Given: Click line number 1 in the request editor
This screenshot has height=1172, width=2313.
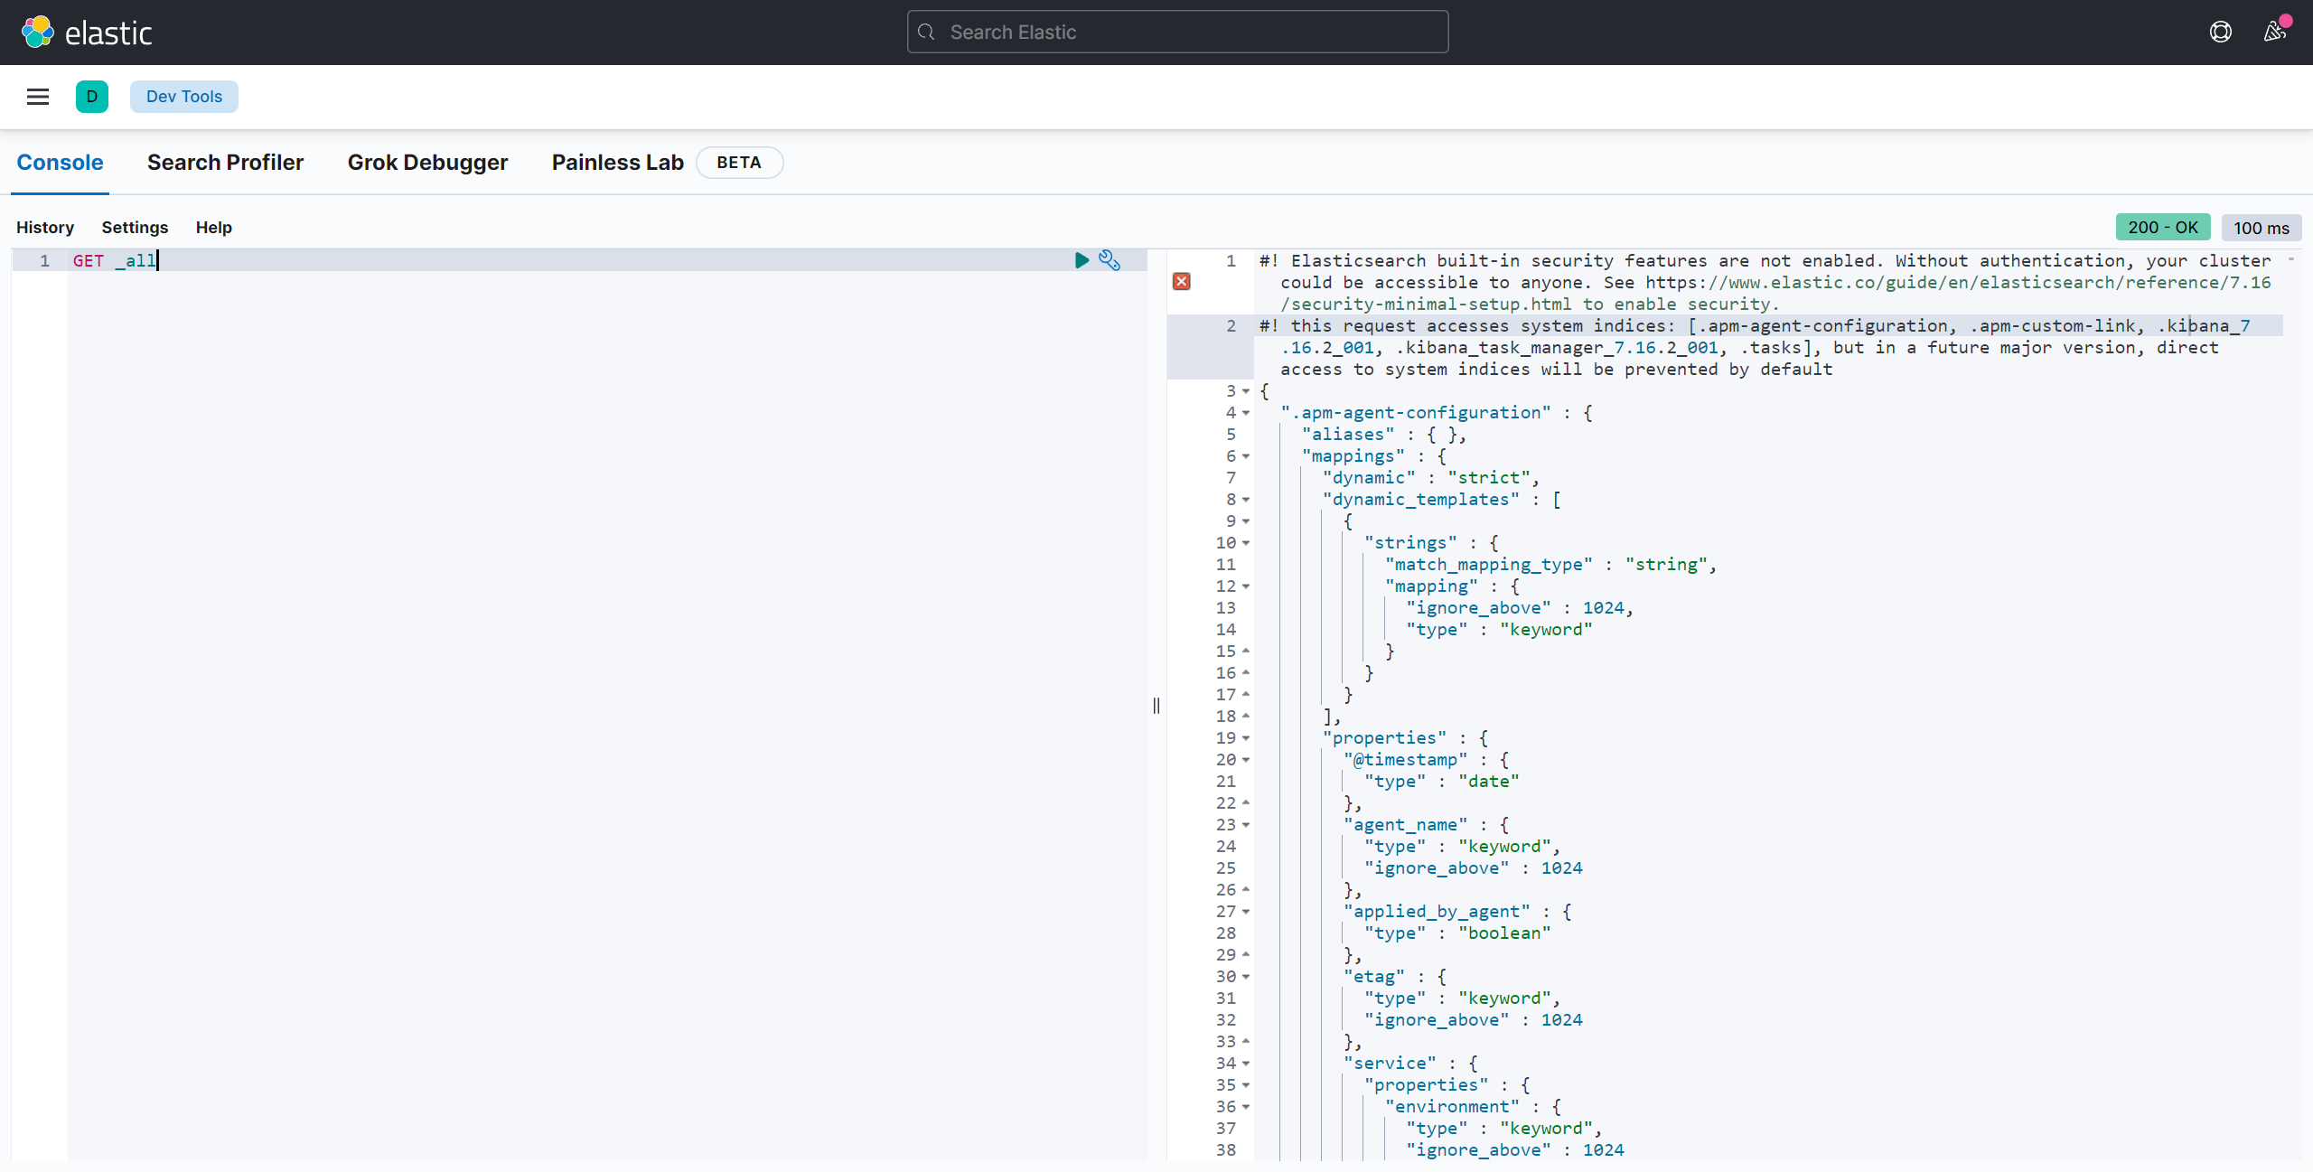Looking at the screenshot, I should click(x=44, y=261).
